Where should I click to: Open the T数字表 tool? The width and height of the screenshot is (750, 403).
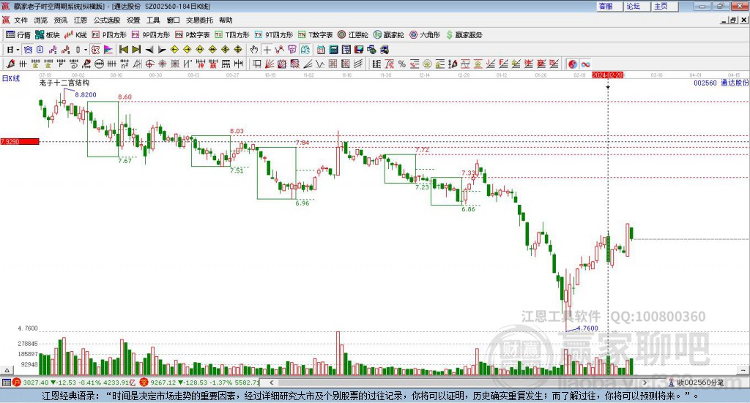[315, 35]
